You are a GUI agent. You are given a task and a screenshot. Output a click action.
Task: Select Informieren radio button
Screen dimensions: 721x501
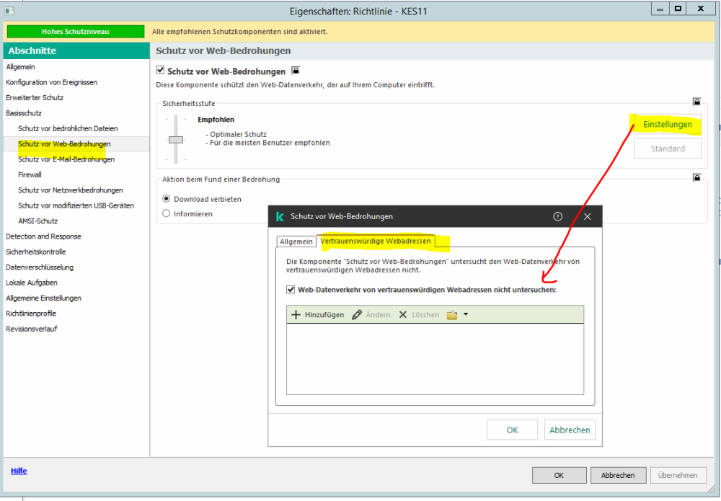point(167,213)
